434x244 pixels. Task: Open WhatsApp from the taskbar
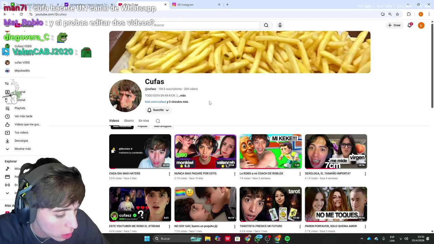tap(258, 239)
